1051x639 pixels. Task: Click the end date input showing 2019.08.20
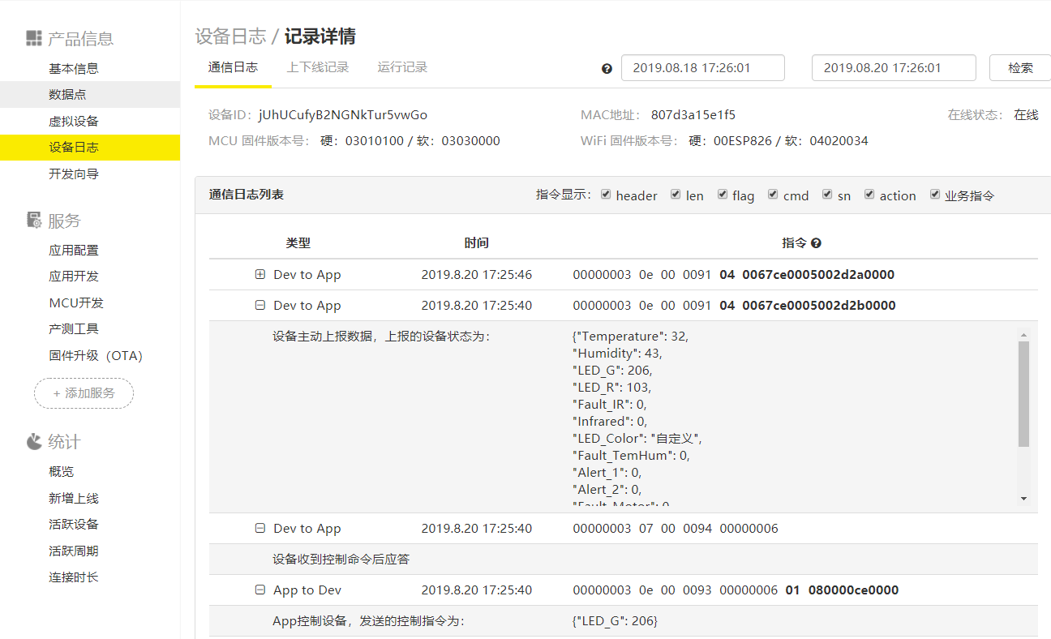tap(893, 67)
